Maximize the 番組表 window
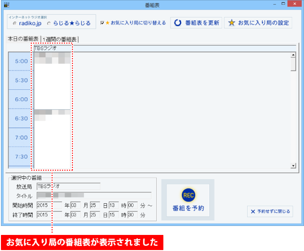304x251 pixels. (283, 4)
